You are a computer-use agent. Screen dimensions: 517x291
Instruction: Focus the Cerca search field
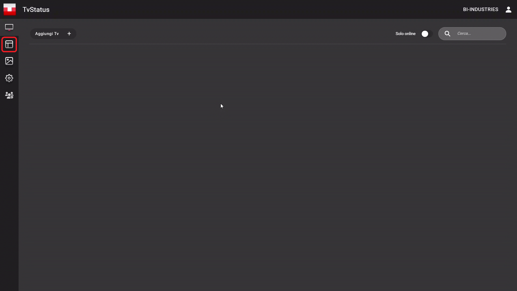[472, 34]
